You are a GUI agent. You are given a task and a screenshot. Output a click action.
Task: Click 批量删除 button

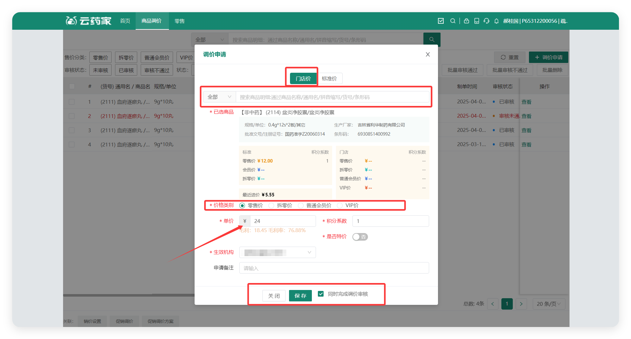pyautogui.click(x=552, y=70)
